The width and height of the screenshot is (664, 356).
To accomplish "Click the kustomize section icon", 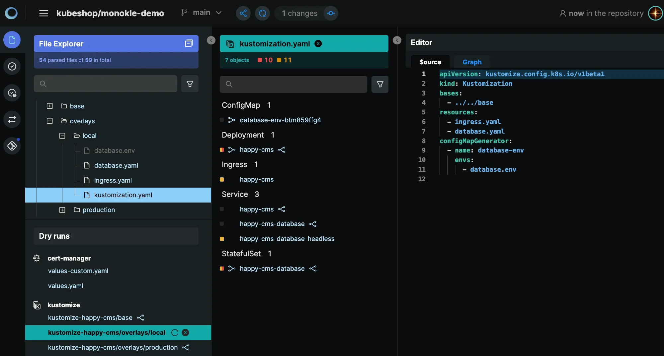I will [37, 305].
